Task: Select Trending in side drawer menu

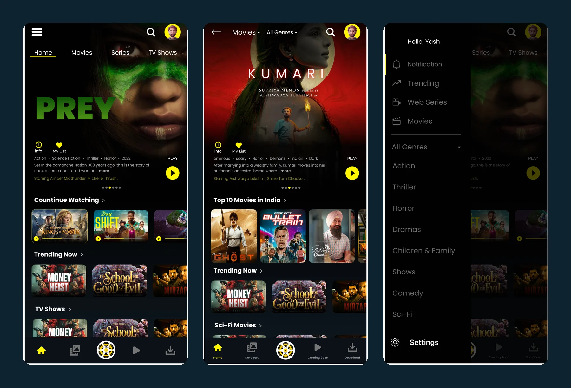Action: [423, 83]
